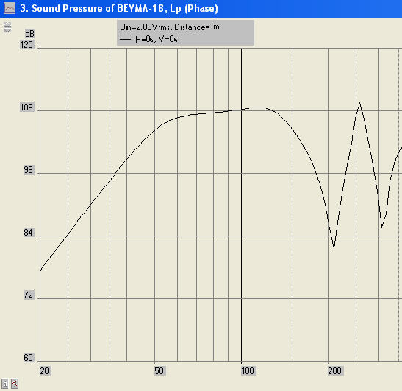Image resolution: width=402 pixels, height=391 pixels.
Task: Select the 84 dB axis label
Action: [28, 233]
